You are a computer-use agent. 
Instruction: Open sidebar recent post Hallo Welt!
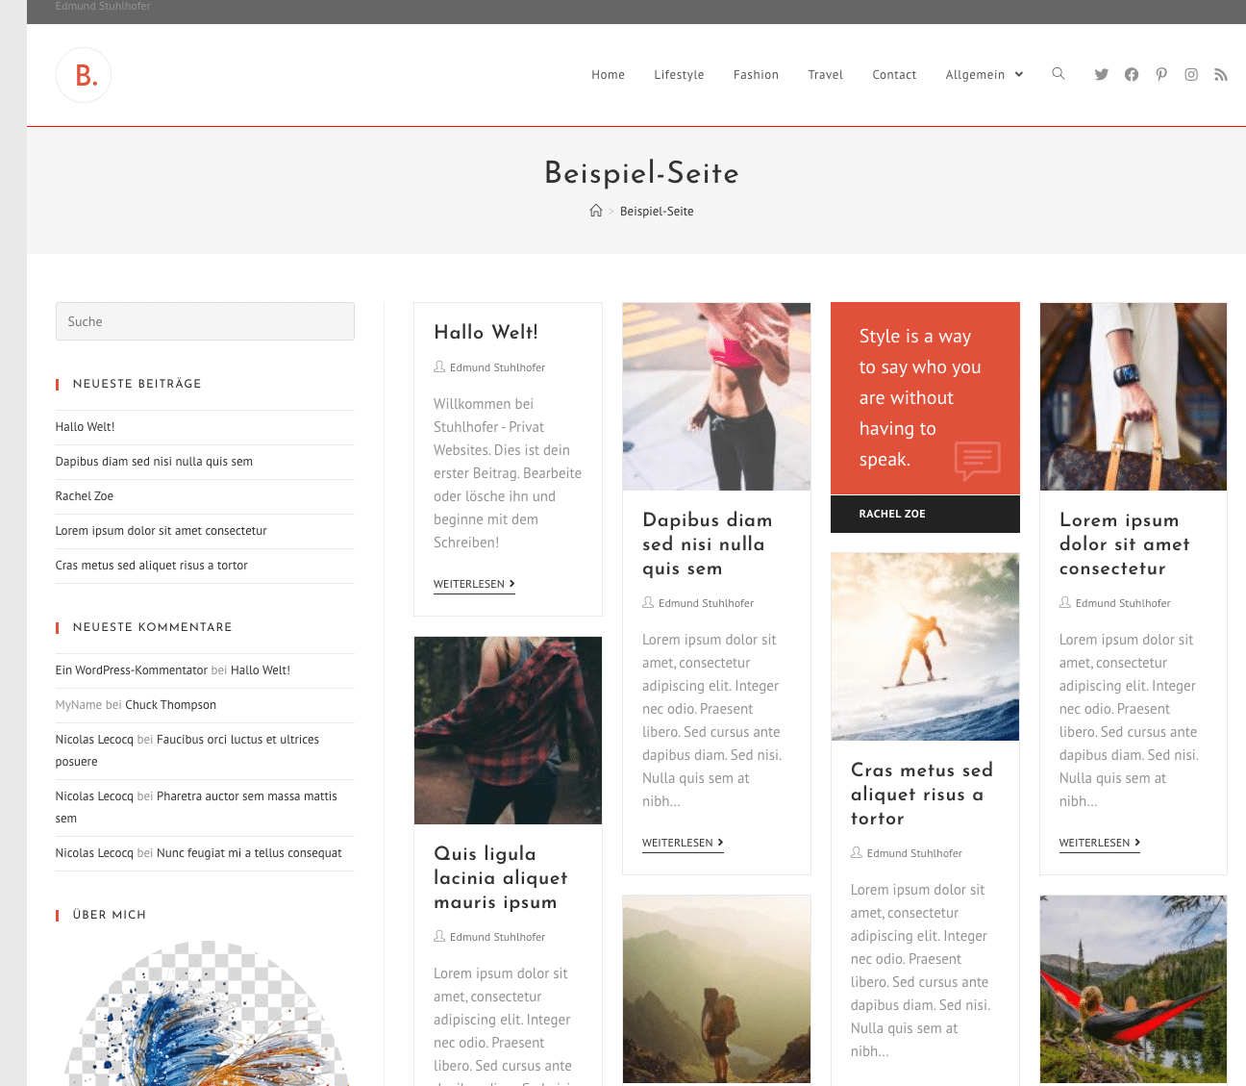coord(85,427)
